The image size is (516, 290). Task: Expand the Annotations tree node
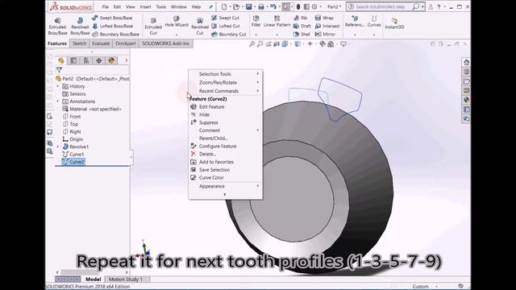[x=58, y=101]
